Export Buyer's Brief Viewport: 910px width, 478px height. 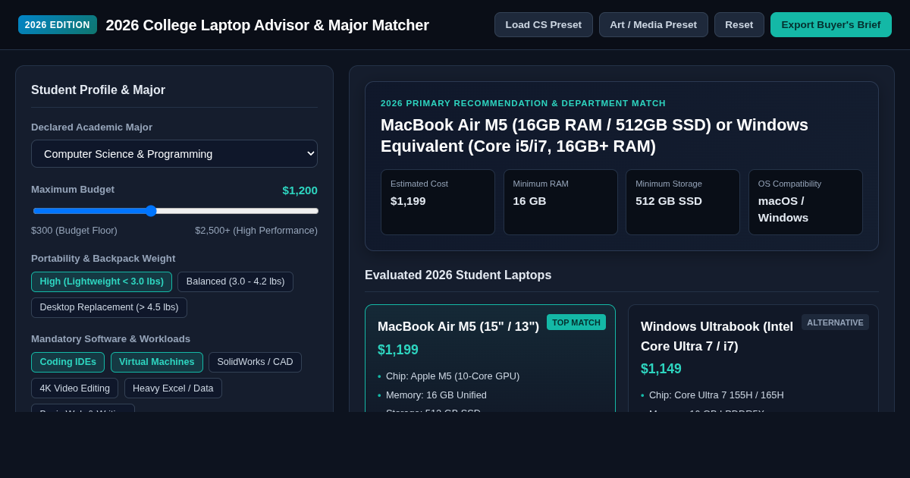831,24
